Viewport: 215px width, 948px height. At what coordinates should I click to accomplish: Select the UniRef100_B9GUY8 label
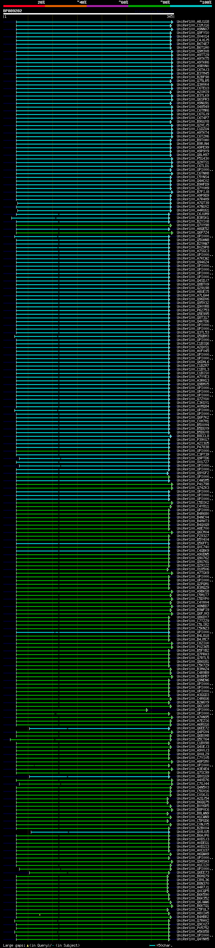(x=193, y=121)
